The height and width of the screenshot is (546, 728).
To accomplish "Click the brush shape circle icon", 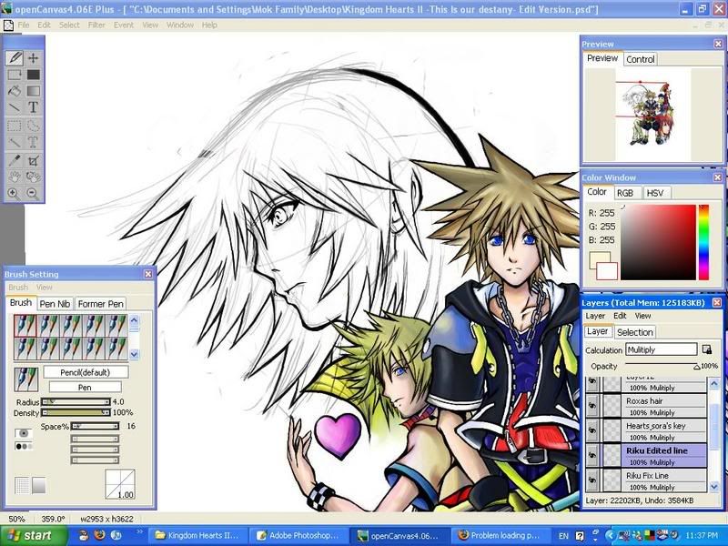I will pos(24,433).
